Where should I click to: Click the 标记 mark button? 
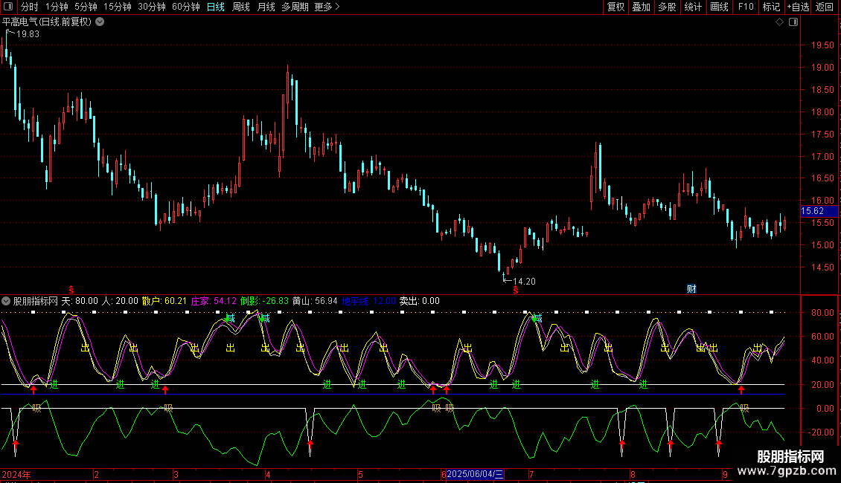click(x=771, y=7)
